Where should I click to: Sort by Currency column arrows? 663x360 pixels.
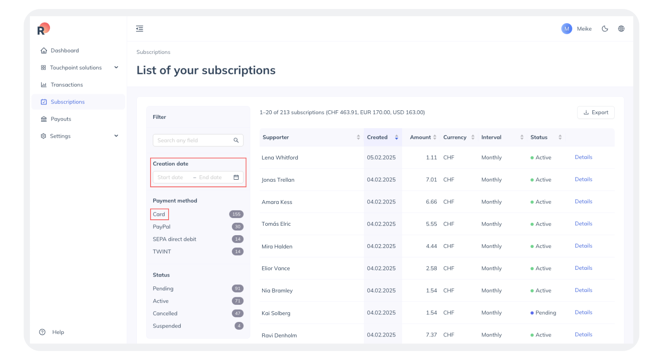click(x=473, y=137)
